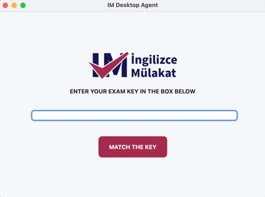Click the IM abbreviation in the window title
Image resolution: width=265 pixels, height=197 pixels.
point(110,5)
